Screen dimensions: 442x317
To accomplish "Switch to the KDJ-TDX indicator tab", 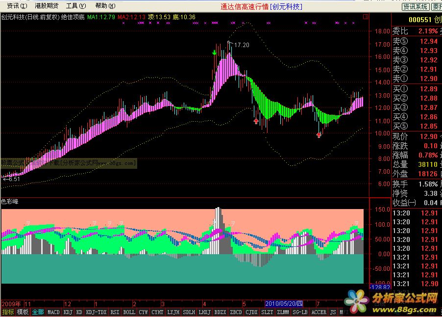I will [96, 312].
